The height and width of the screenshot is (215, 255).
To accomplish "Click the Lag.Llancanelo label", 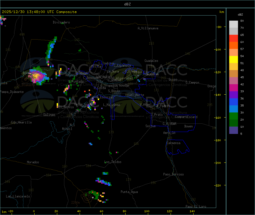I will (x=18, y=196).
